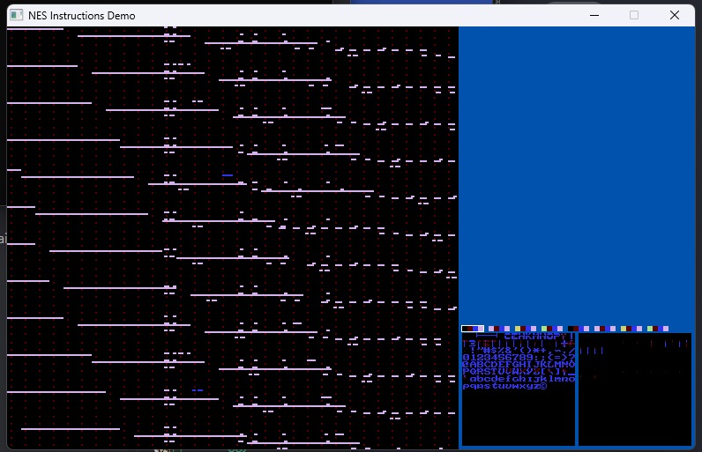
Task: Click the short blue line in game display
Action: coord(228,175)
